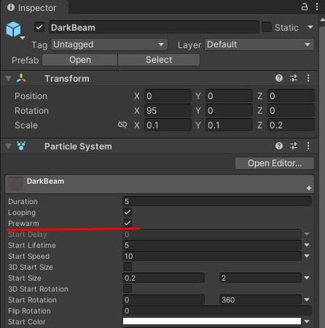Click the Position property label
Viewport: 325px width, 328px height.
[x=31, y=96]
